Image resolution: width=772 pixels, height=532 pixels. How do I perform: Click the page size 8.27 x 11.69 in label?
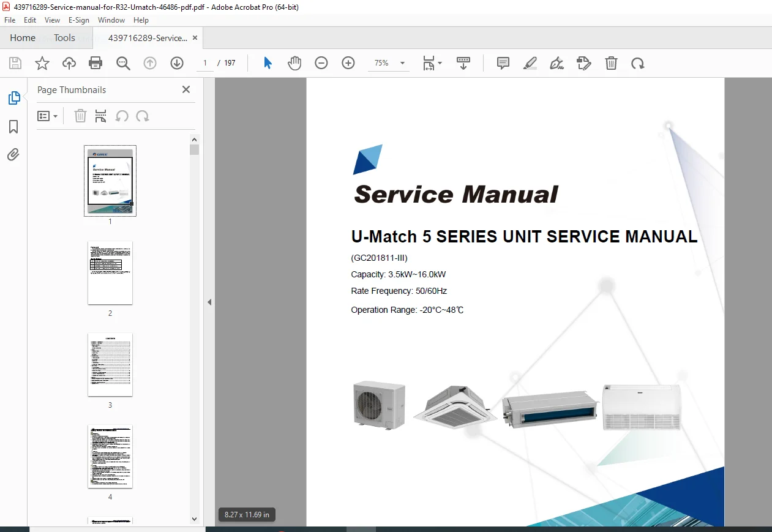(x=247, y=514)
